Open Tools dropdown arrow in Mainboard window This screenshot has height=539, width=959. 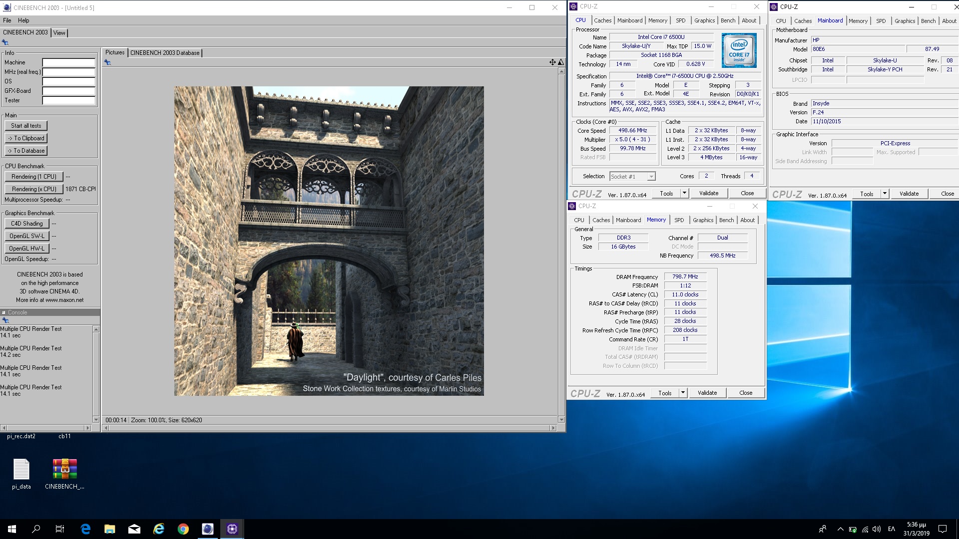pos(885,194)
